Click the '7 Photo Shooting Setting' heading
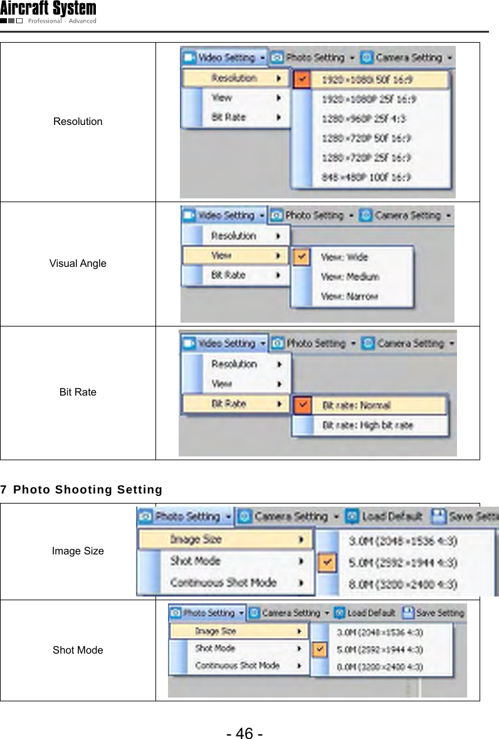499x739 pixels. (81, 490)
